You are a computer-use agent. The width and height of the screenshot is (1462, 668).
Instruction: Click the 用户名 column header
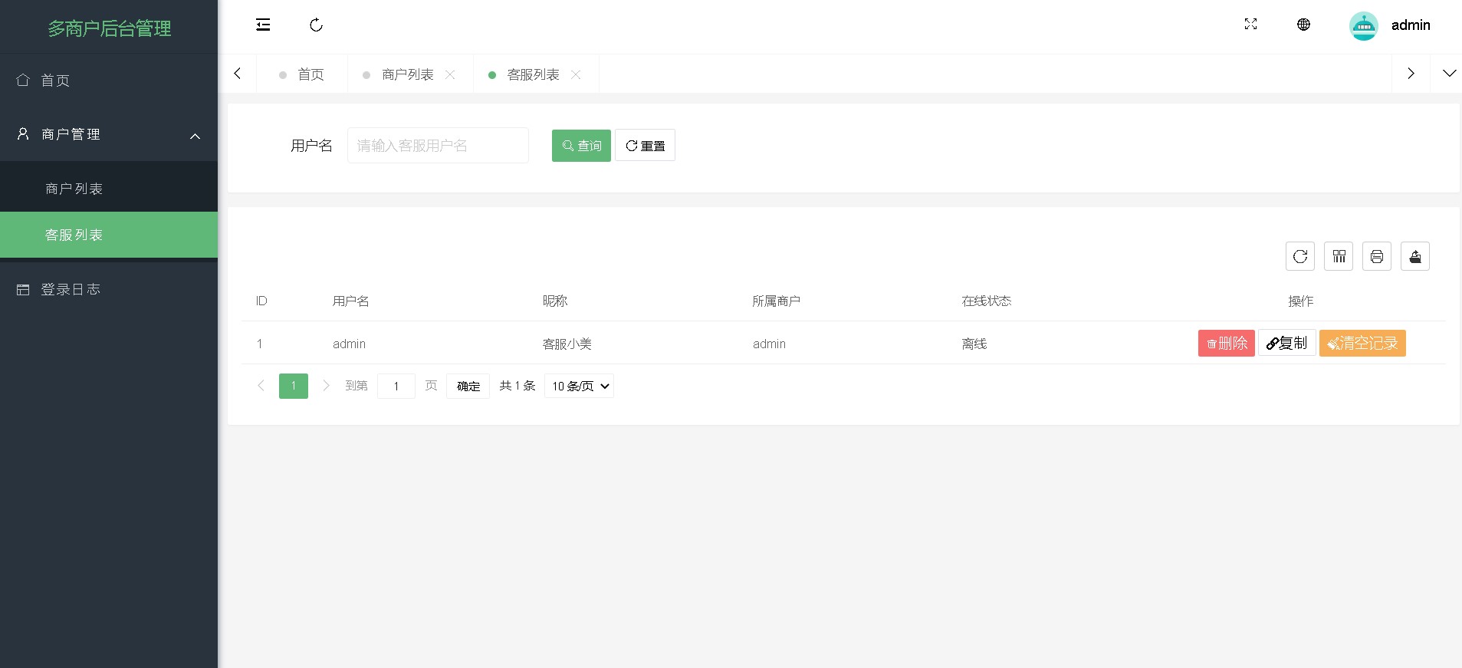point(351,301)
